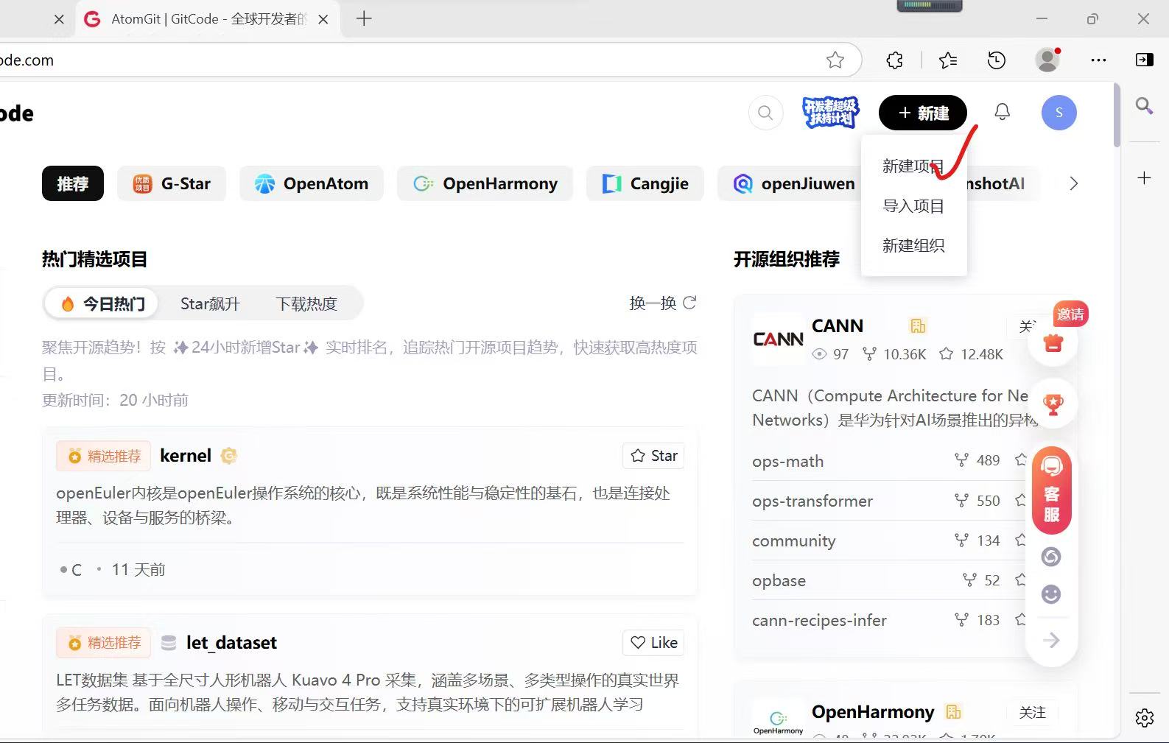Open the notifications bell
This screenshot has width=1169, height=743.
point(1002,112)
